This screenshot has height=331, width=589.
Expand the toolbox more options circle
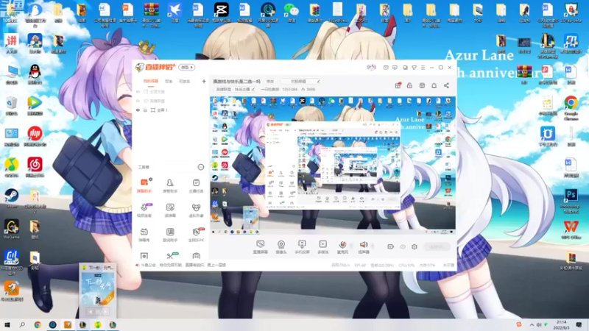click(200, 167)
